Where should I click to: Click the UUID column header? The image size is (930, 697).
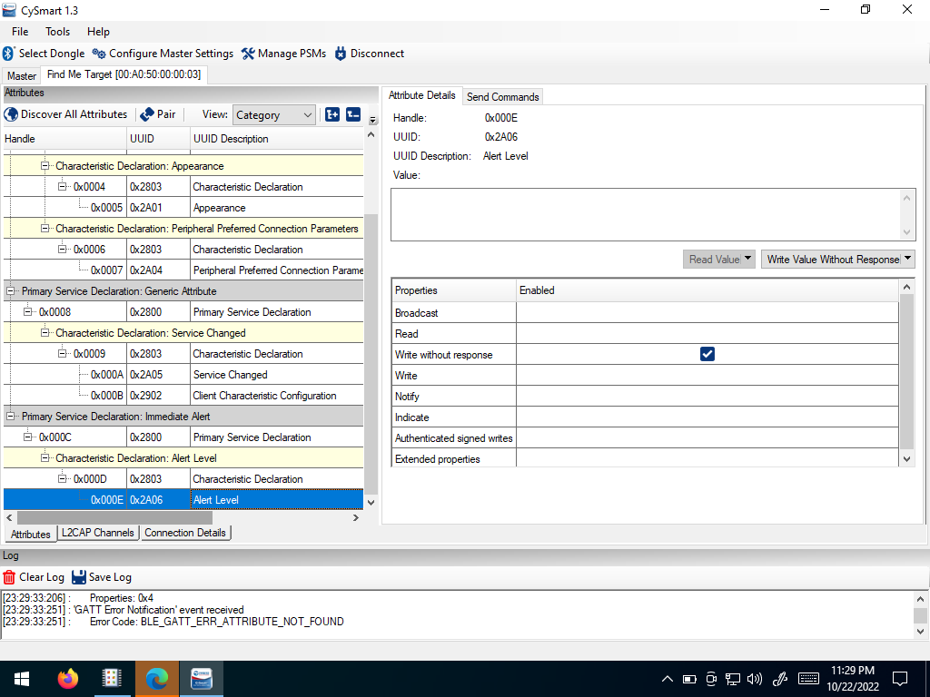coord(158,139)
